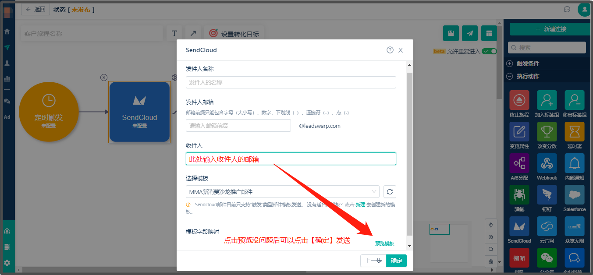The image size is (593, 275).
Task: Click the dialog scrollbar down arrow
Action: click(x=410, y=247)
